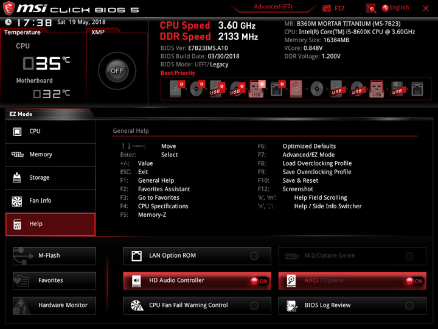Viewport: 438px width, 329px height.
Task: Click the CPU fan warning icon
Action: point(137,305)
